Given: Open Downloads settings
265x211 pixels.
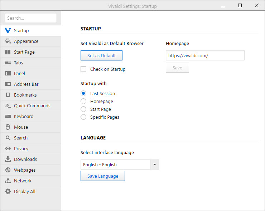Looking at the screenshot, I should pyautogui.click(x=30, y=159).
